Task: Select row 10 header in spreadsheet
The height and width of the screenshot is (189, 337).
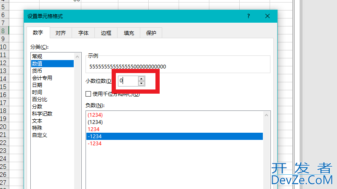Action: click(x=4, y=47)
